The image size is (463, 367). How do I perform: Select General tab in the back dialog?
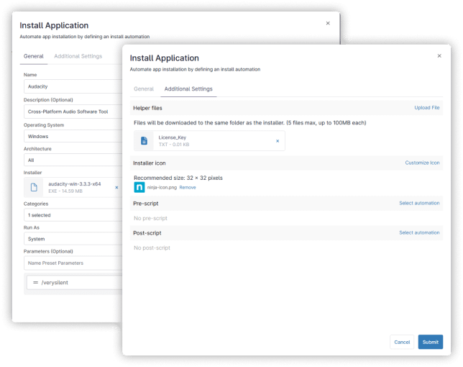coord(34,56)
